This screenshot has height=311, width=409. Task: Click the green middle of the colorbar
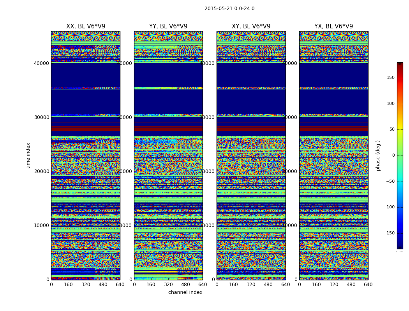coord(400,155)
